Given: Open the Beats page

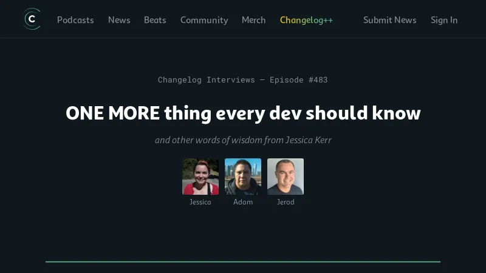Looking at the screenshot, I should pyautogui.click(x=155, y=20).
